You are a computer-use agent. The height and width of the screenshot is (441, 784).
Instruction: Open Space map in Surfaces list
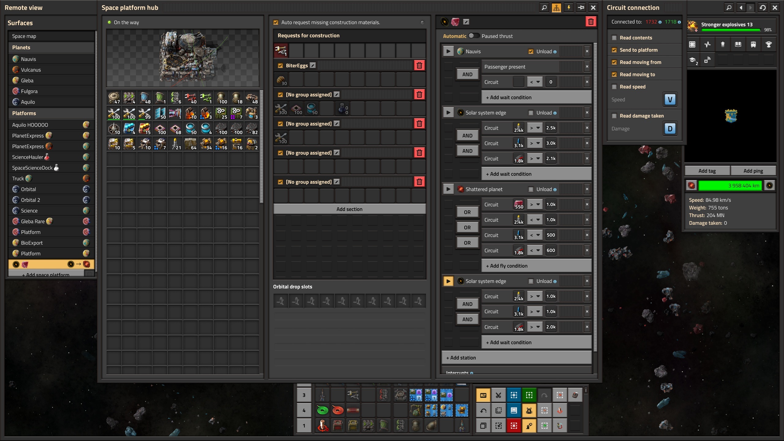click(51, 36)
